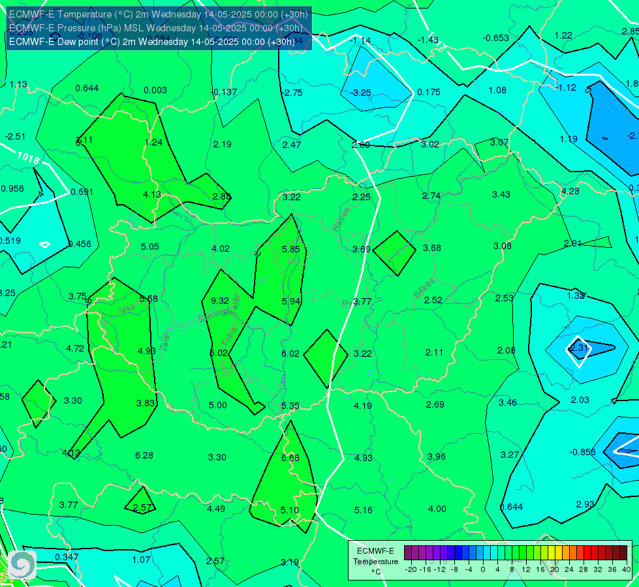639x587 pixels.
Task: Click the 0.003 value on the map
Action: (x=155, y=90)
